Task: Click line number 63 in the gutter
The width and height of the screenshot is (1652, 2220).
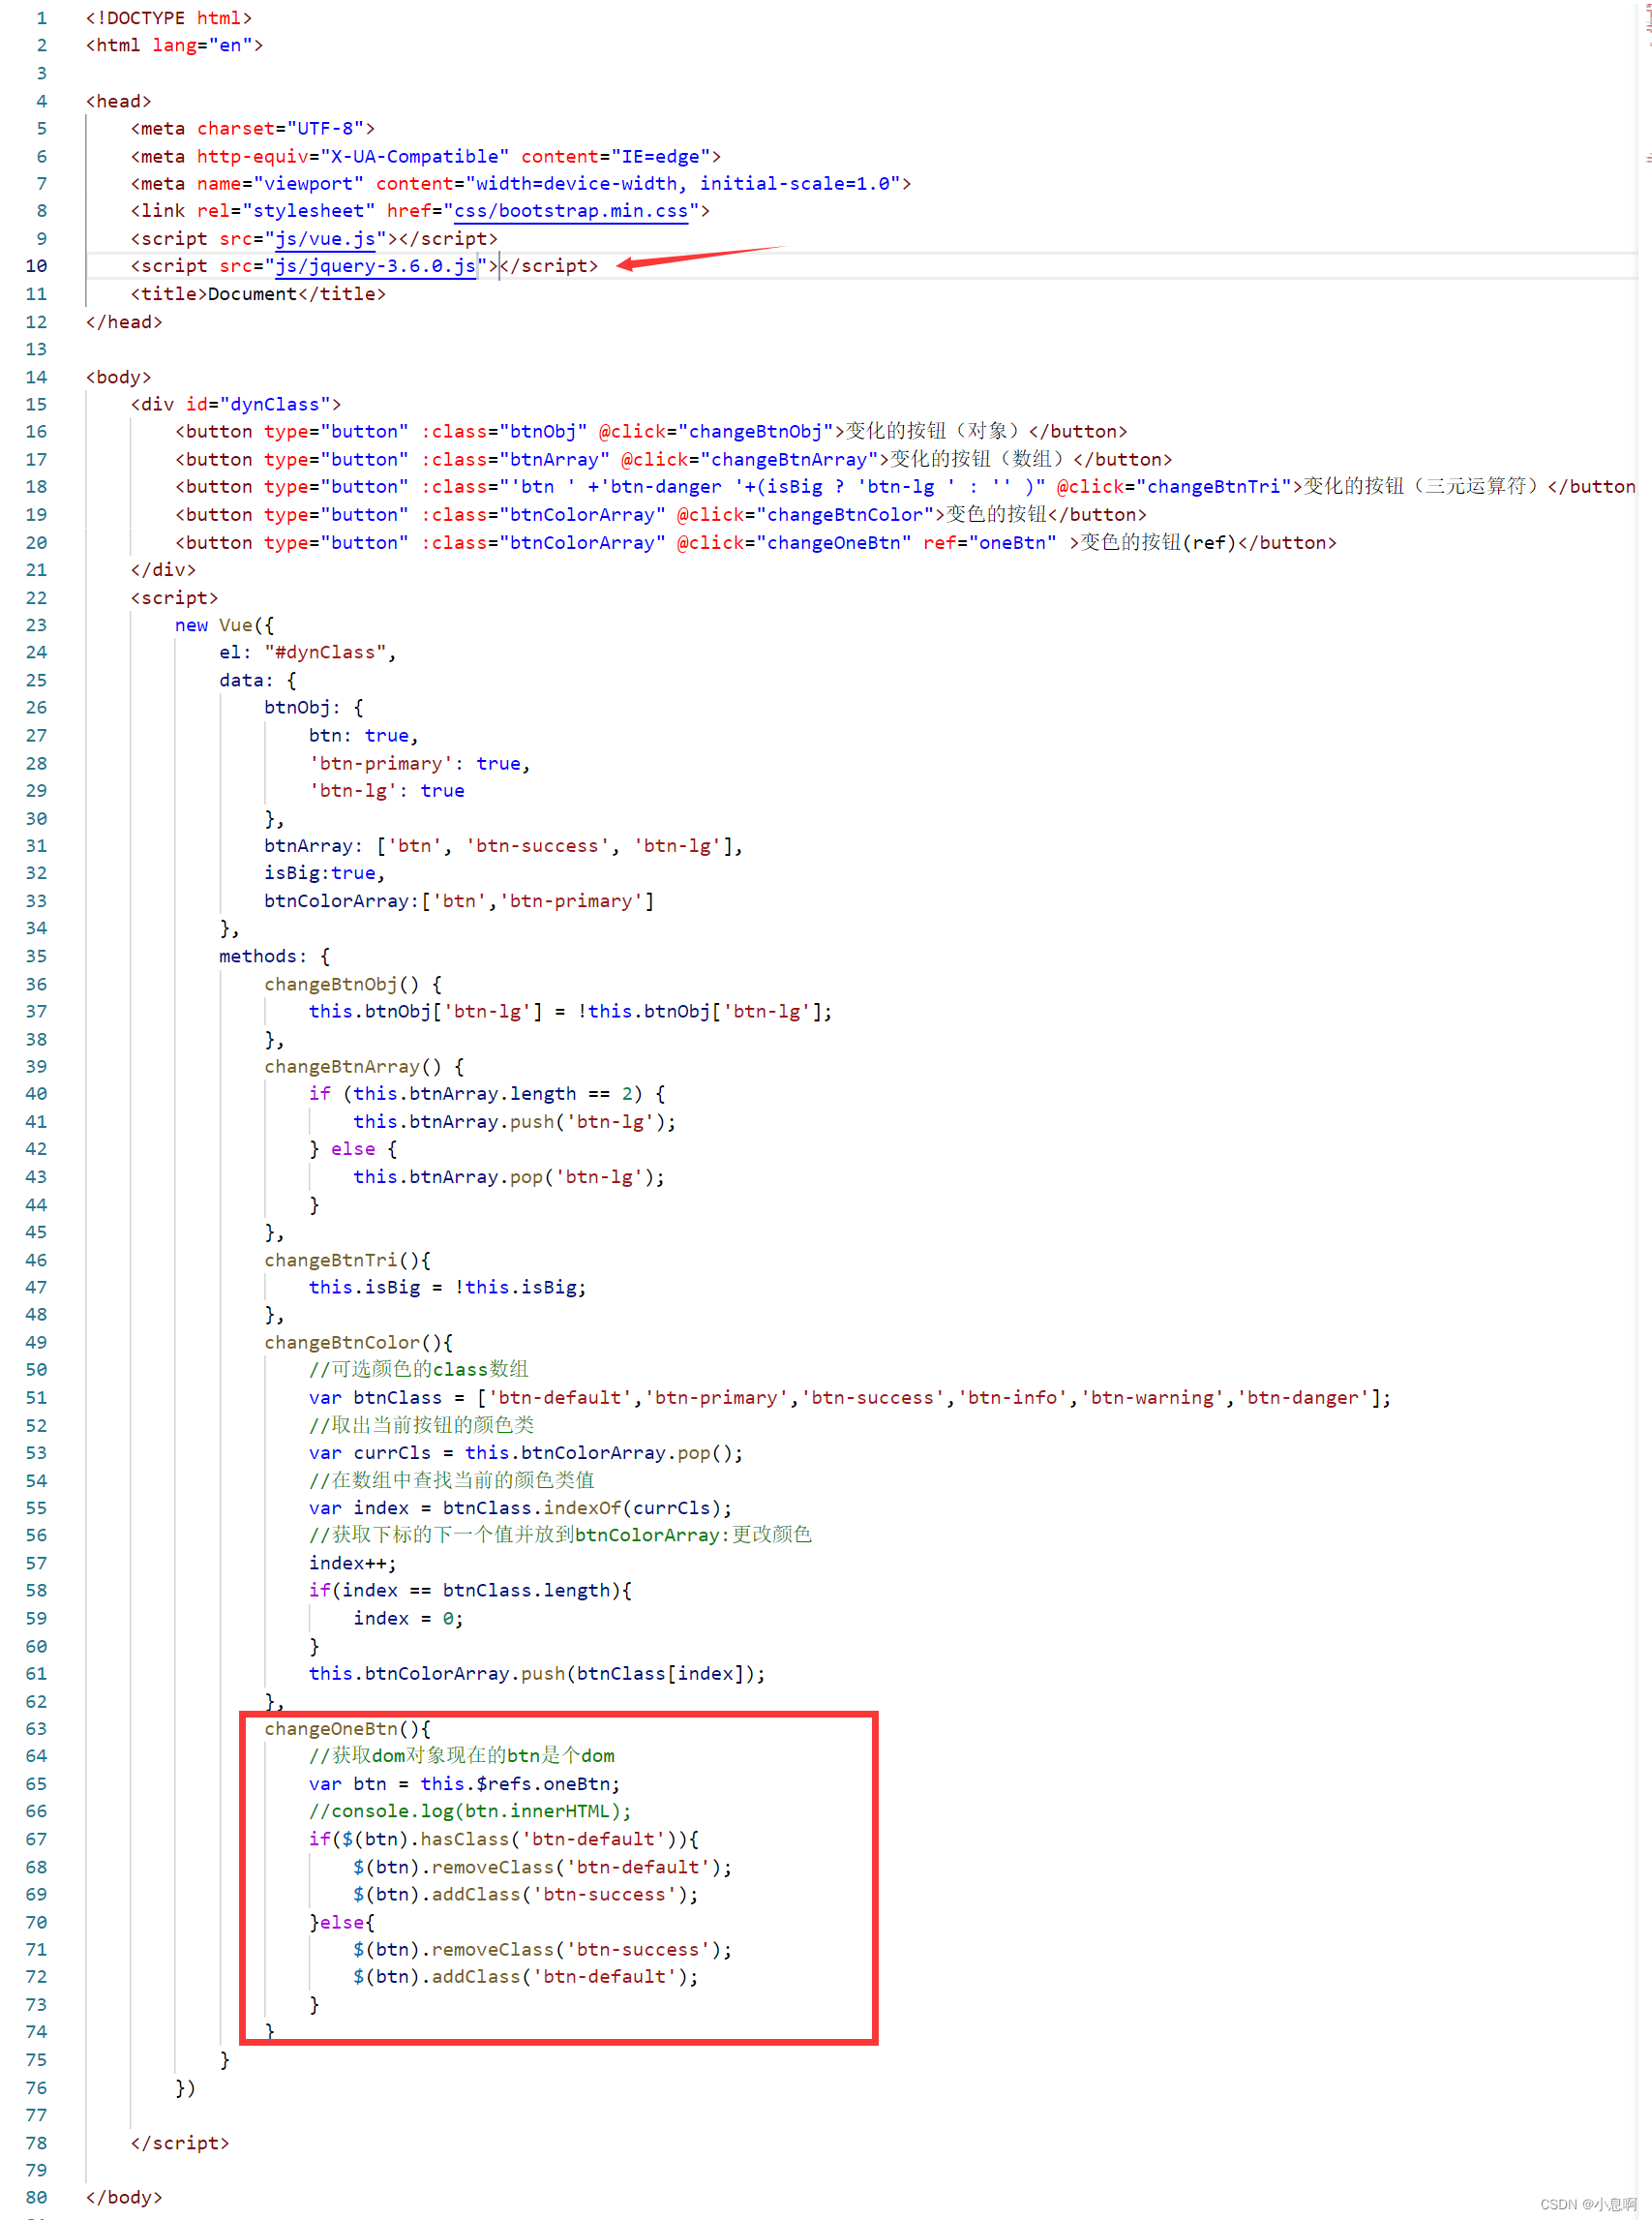Action: click(x=36, y=1729)
